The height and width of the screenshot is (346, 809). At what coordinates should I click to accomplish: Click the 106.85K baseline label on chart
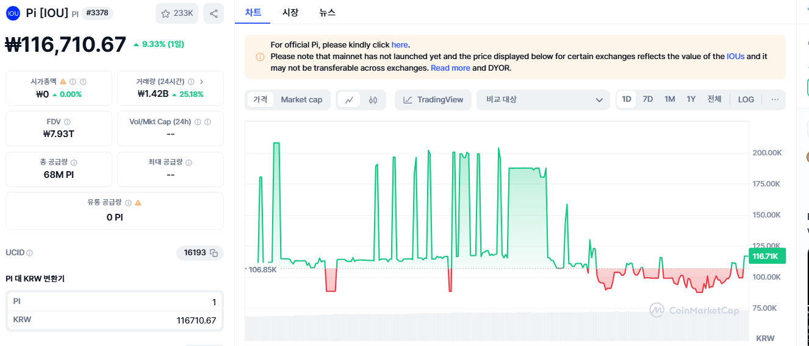tap(262, 269)
